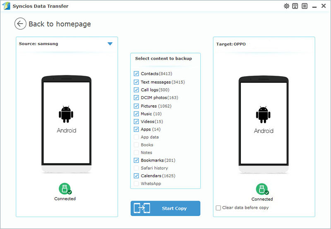Open the Source device dropdown arrow

click(x=110, y=44)
